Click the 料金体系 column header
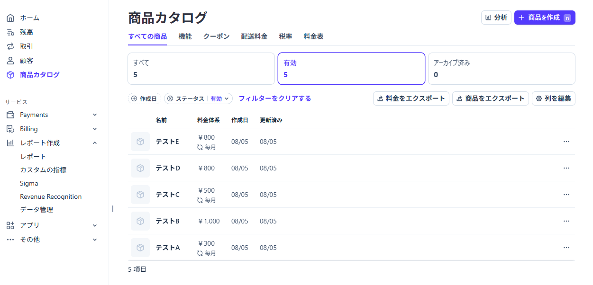This screenshot has height=285, width=593. pyautogui.click(x=209, y=120)
